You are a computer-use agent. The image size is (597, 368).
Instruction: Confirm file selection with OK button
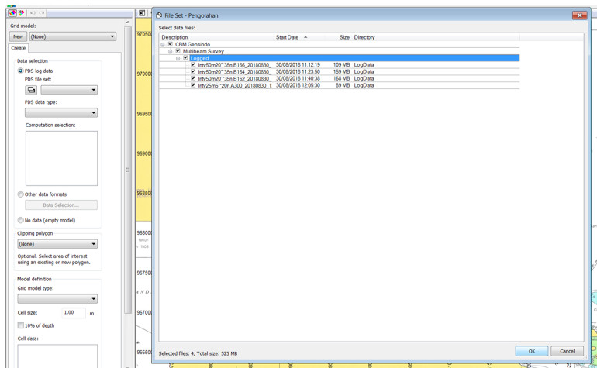coord(532,351)
